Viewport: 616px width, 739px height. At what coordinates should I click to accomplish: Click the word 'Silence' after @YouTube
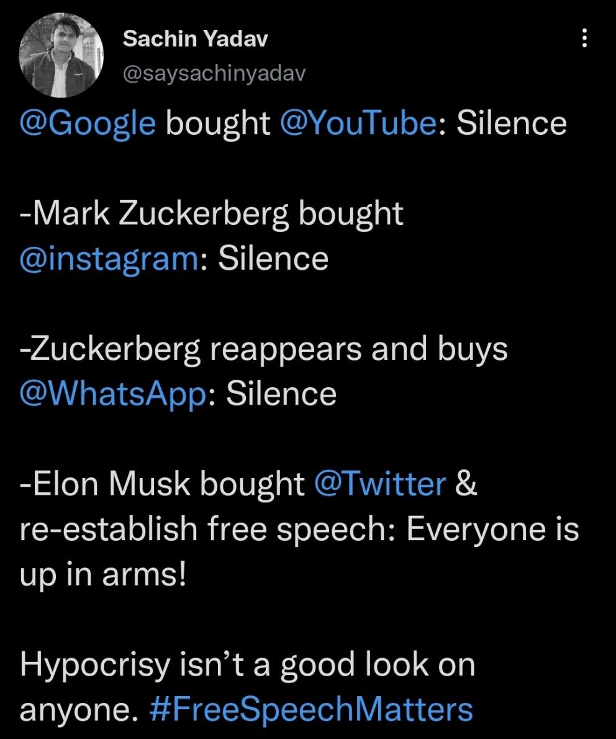pyautogui.click(x=512, y=124)
